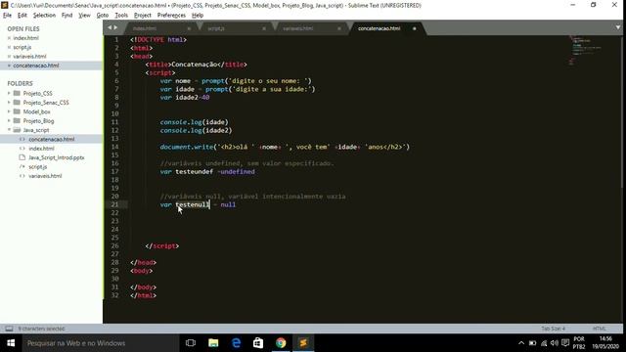Screen dimensions: 626x352
Task: Close the index.html tab
Action: (x=189, y=28)
